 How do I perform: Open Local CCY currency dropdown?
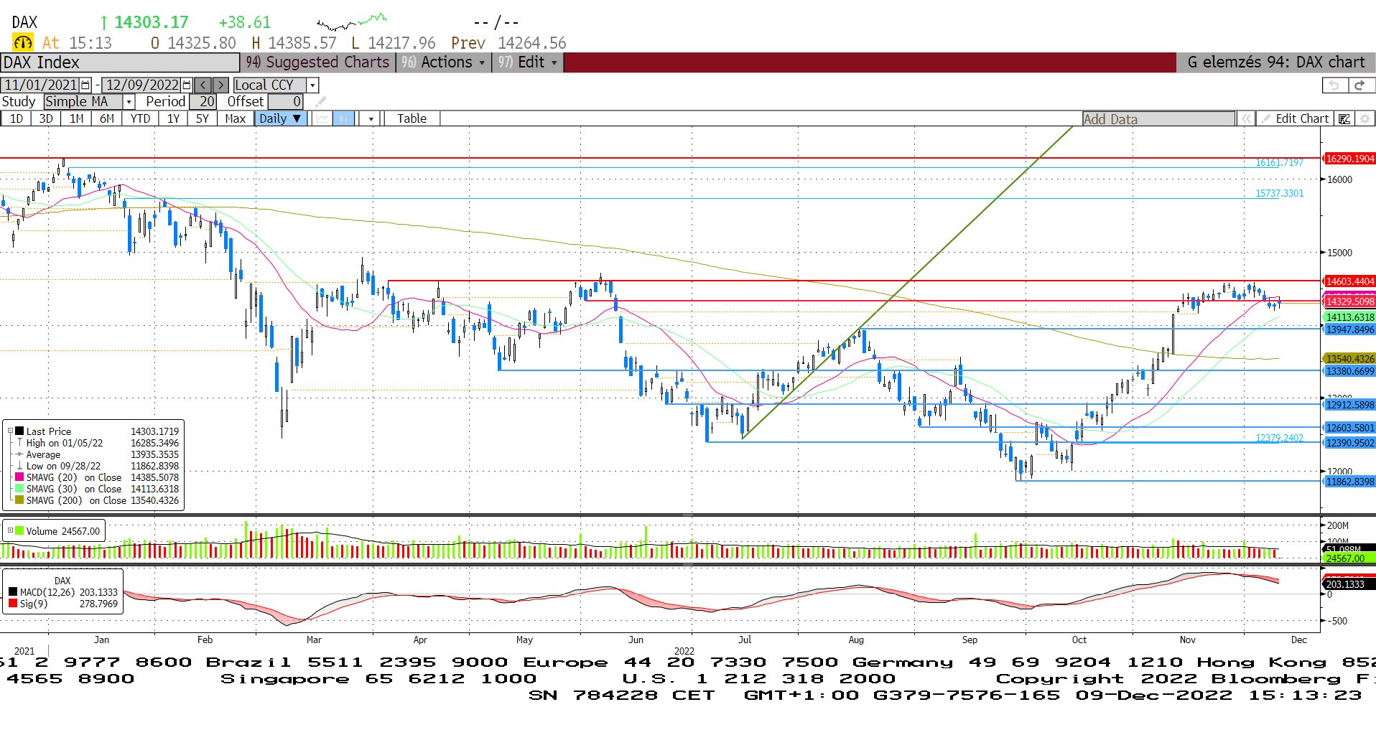[x=312, y=85]
